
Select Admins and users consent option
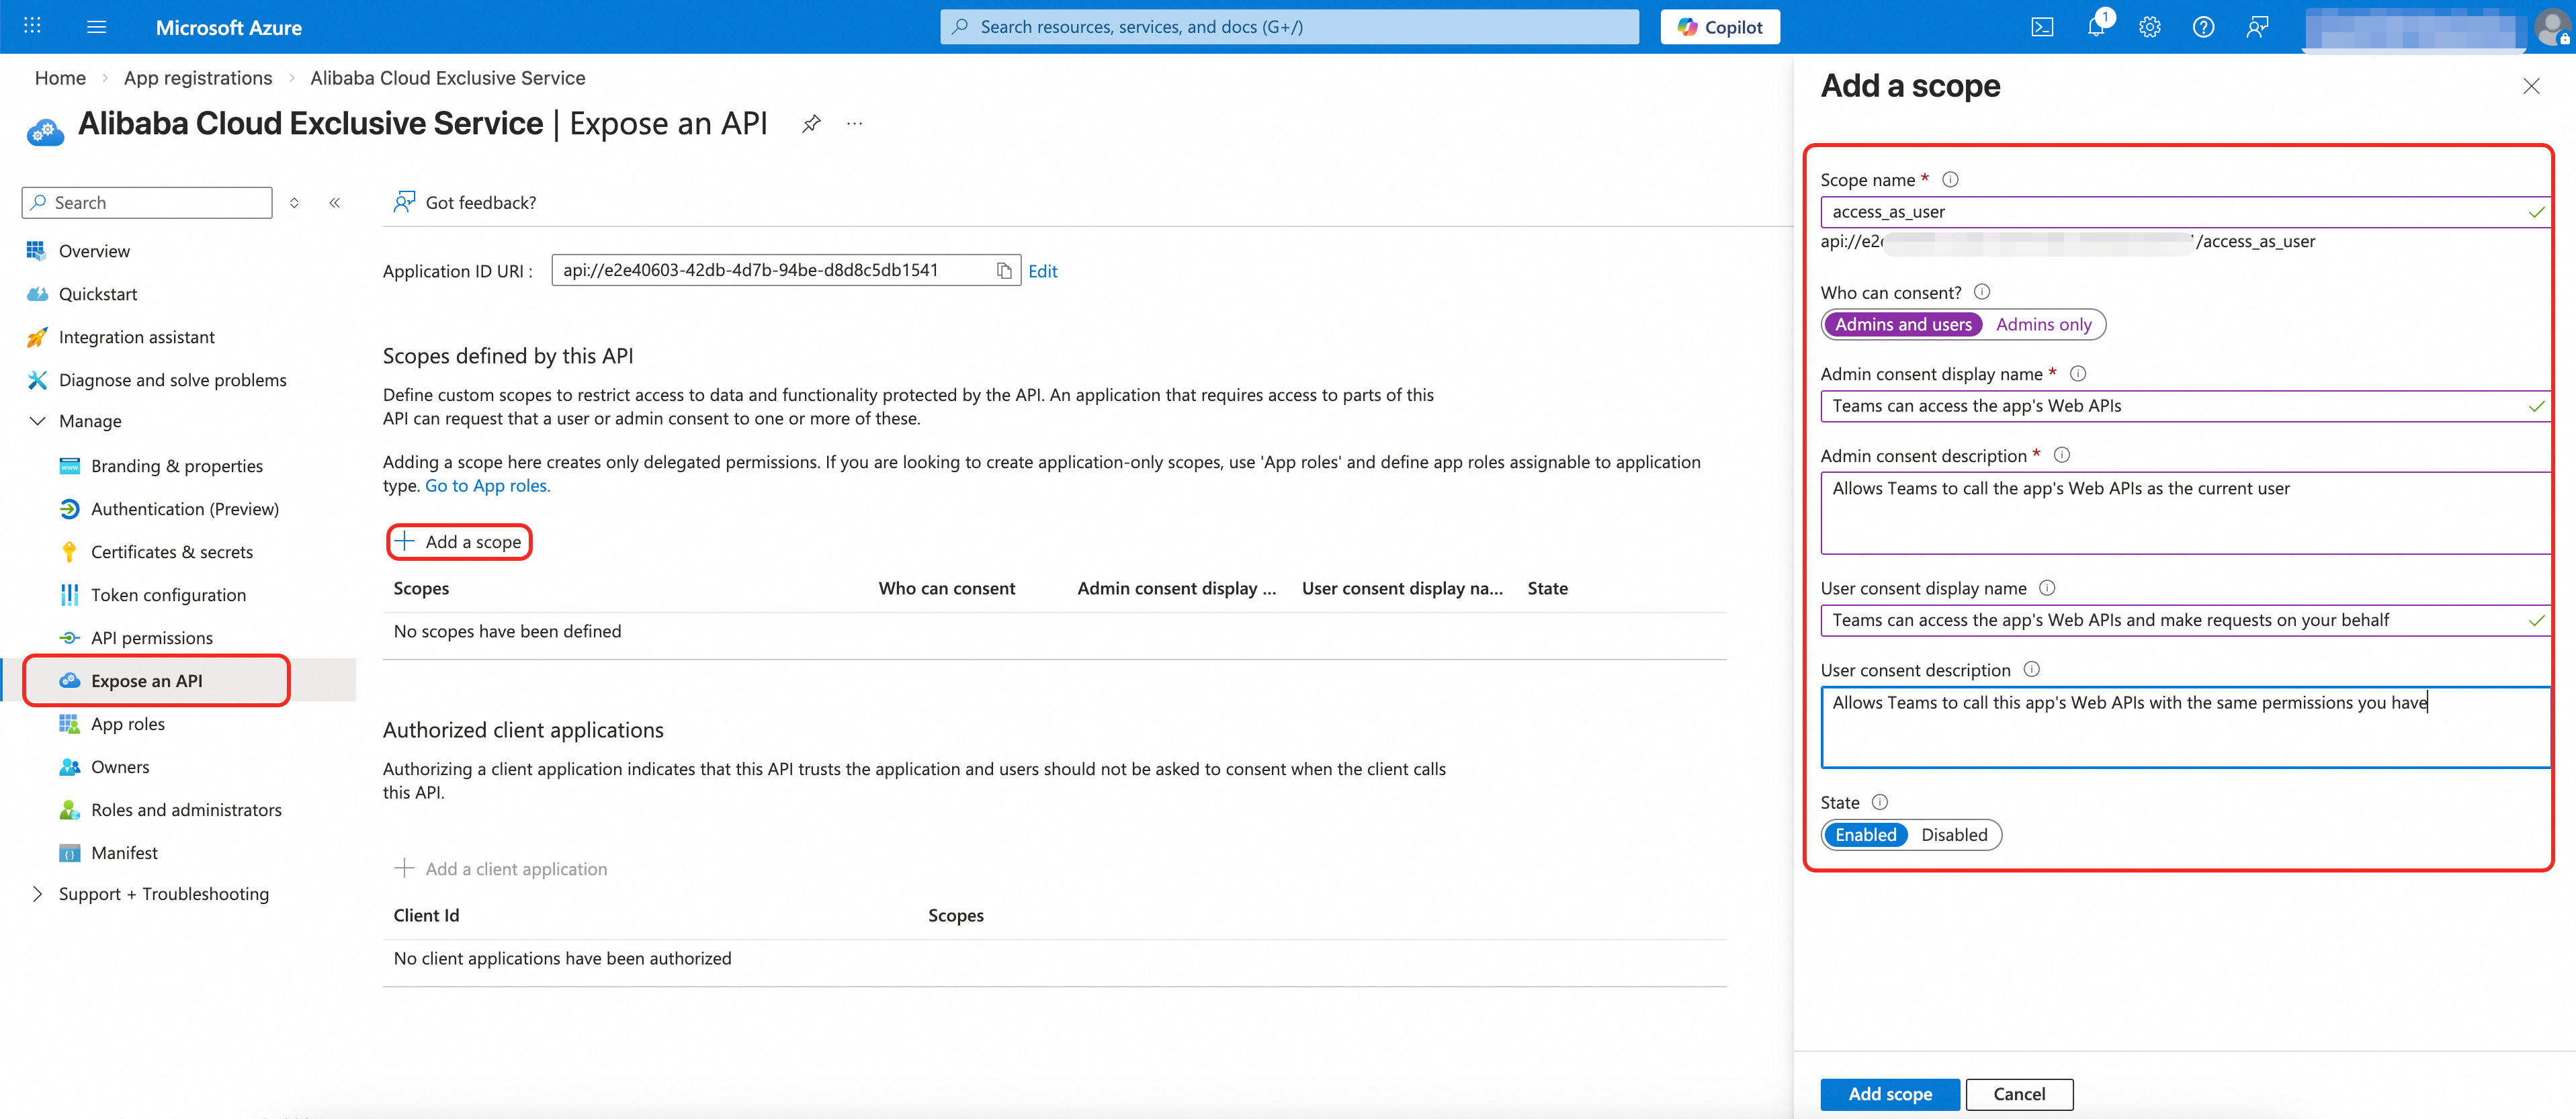pyautogui.click(x=1902, y=324)
